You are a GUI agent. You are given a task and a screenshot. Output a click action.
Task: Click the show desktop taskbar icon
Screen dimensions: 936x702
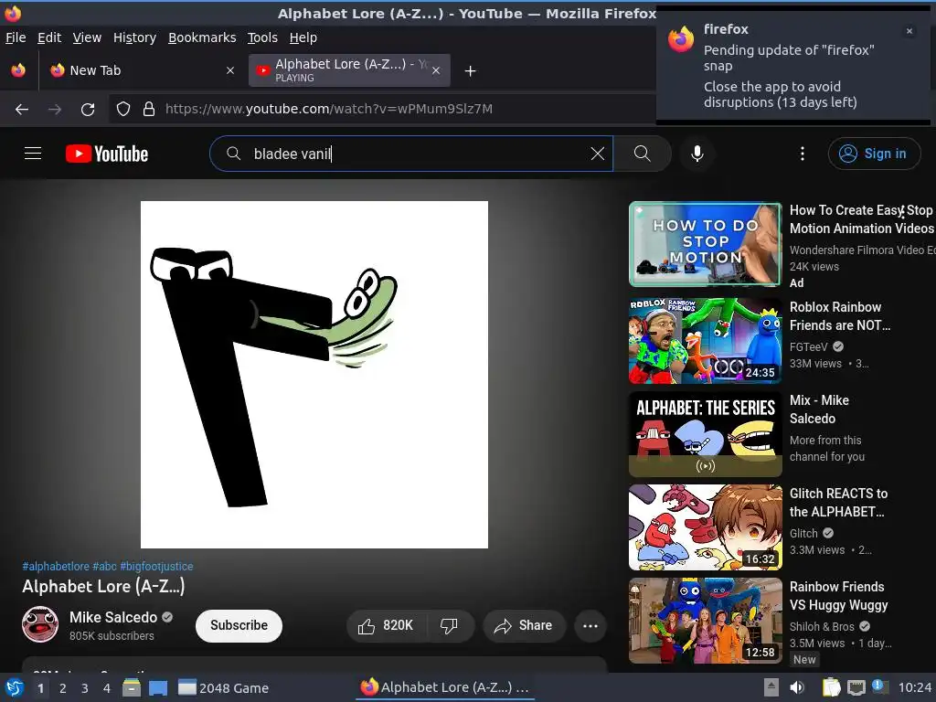158,687
